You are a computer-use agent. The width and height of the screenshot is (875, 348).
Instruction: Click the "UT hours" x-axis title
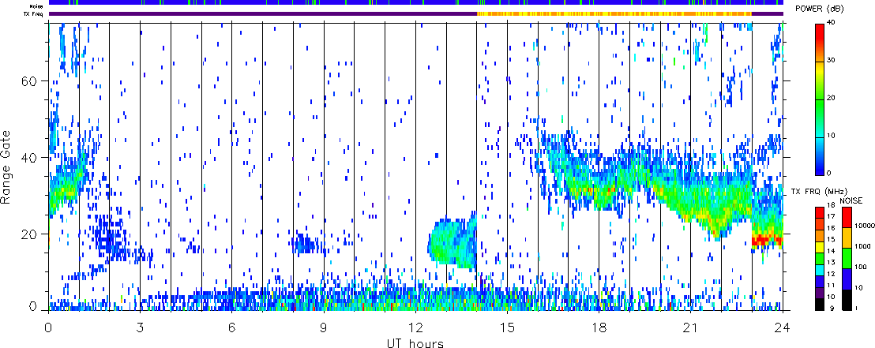tap(415, 342)
